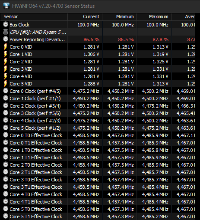Click Core 1 T0 Effective Clock maximum 4,485.8 MHz
Viewport: 200px width, 220px height.
(x=155, y=150)
